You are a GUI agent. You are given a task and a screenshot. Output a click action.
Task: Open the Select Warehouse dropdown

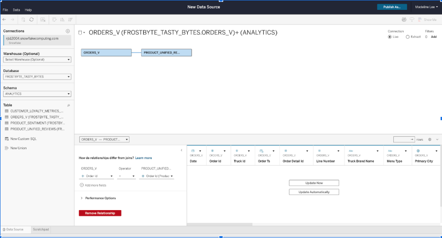tap(37, 60)
